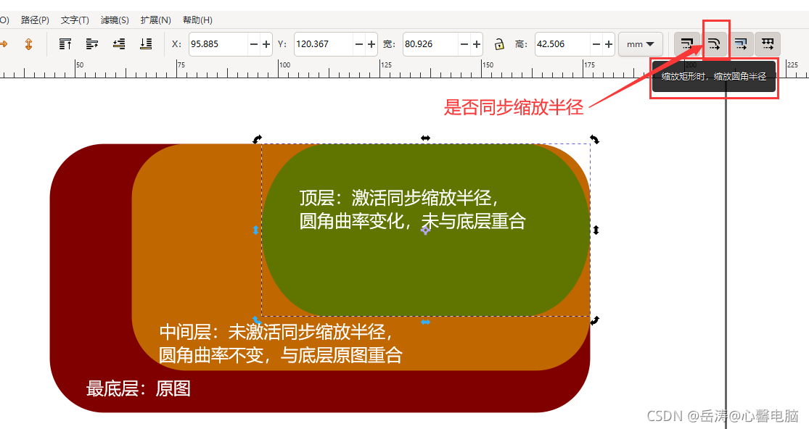Image resolution: width=809 pixels, height=429 pixels.
Task: Lower selection to bottom
Action: point(146,44)
